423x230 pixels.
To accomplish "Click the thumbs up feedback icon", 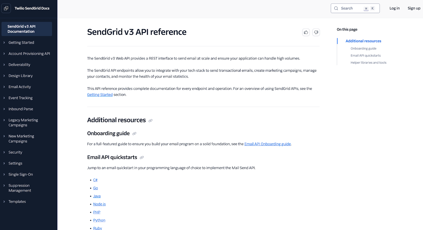I will coord(306,32).
